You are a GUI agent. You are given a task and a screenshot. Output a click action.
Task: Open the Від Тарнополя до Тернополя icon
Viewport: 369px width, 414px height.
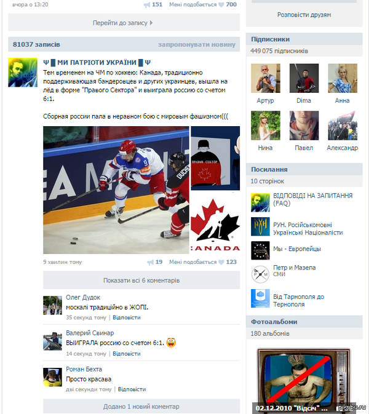click(x=260, y=298)
